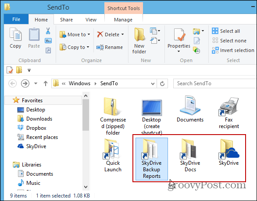Open Music library in navigation pane

click(x=29, y=183)
